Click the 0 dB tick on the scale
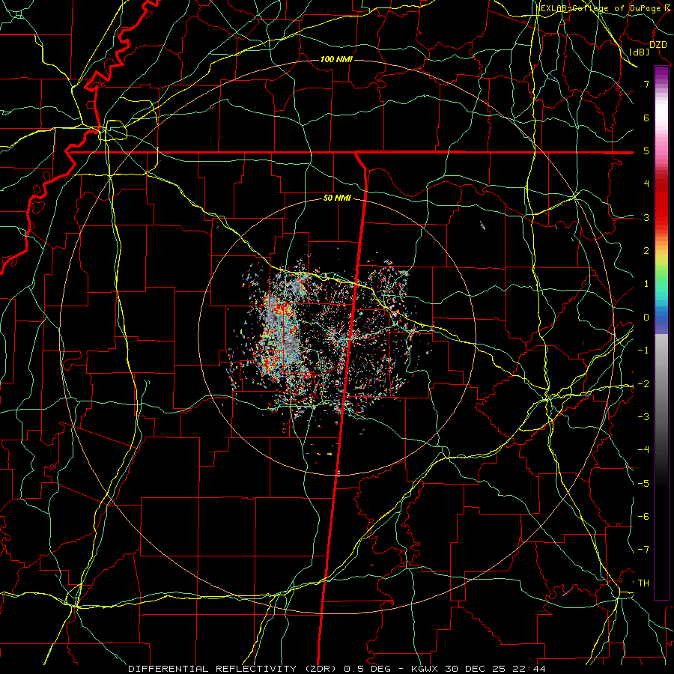This screenshot has height=674, width=674. pyautogui.click(x=646, y=318)
